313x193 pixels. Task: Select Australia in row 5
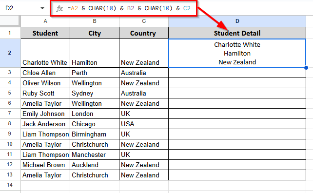coord(144,93)
